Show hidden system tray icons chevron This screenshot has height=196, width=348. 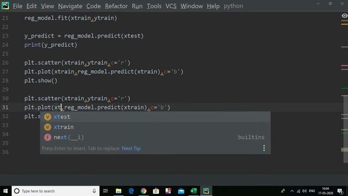(292, 191)
